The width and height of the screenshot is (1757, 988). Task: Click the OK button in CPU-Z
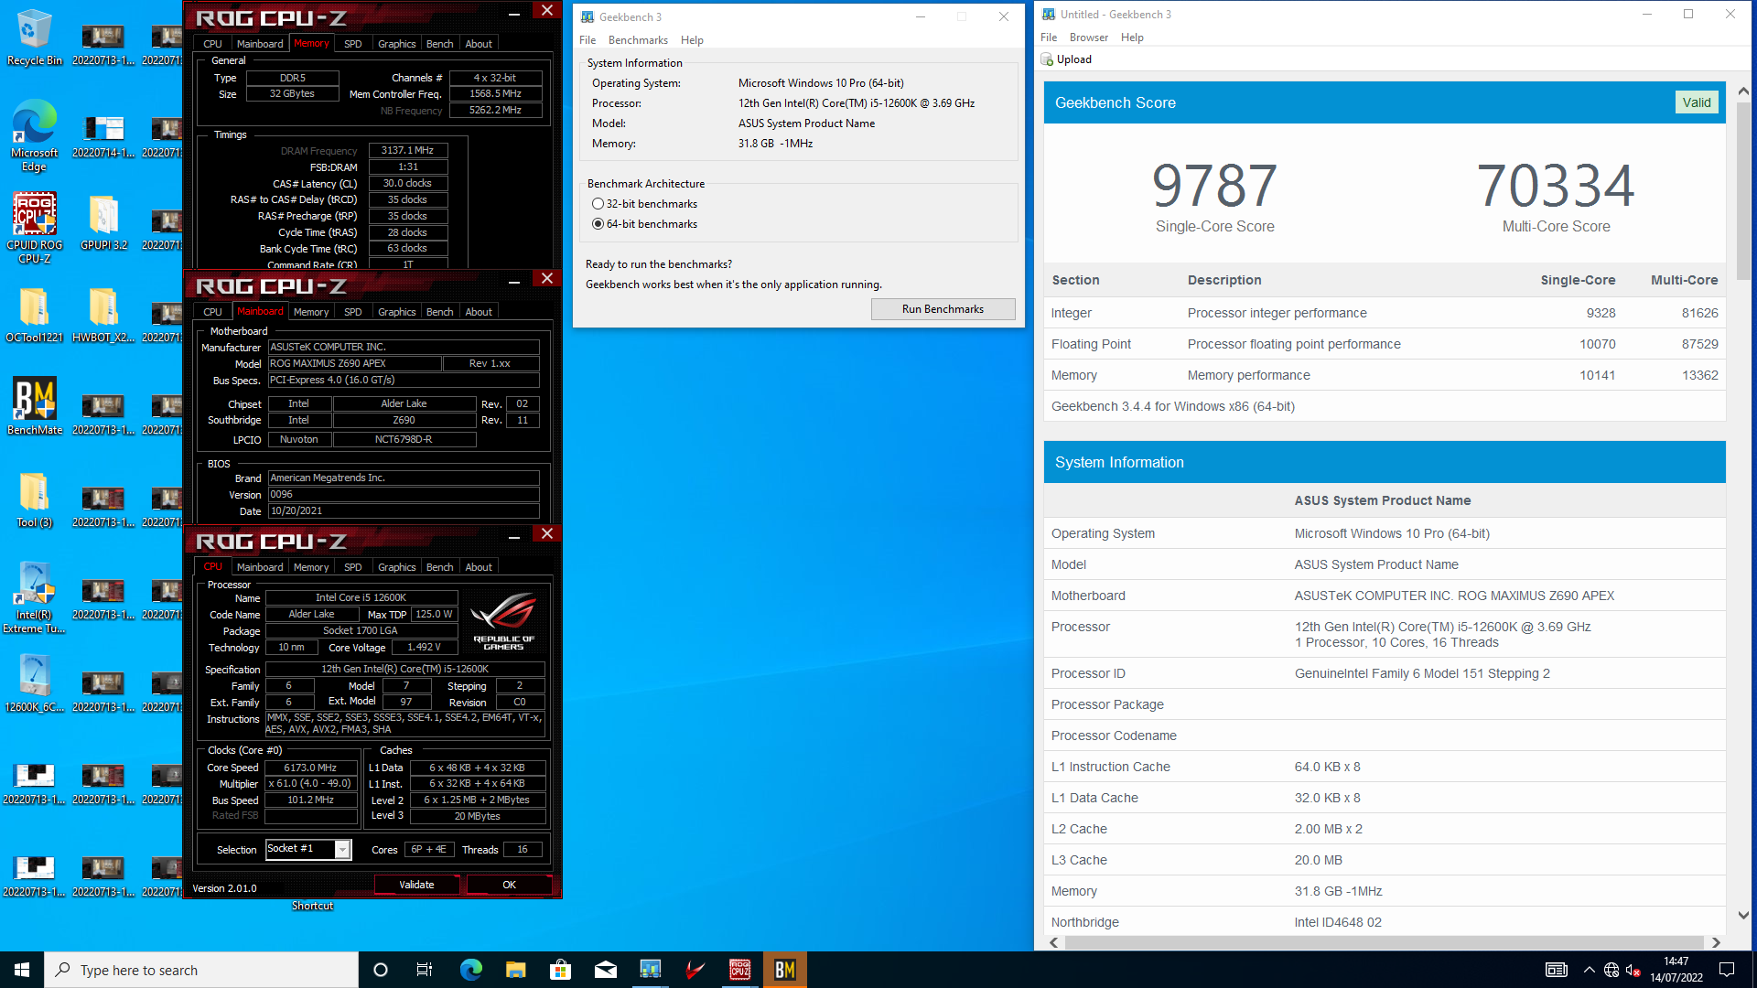[x=509, y=885]
